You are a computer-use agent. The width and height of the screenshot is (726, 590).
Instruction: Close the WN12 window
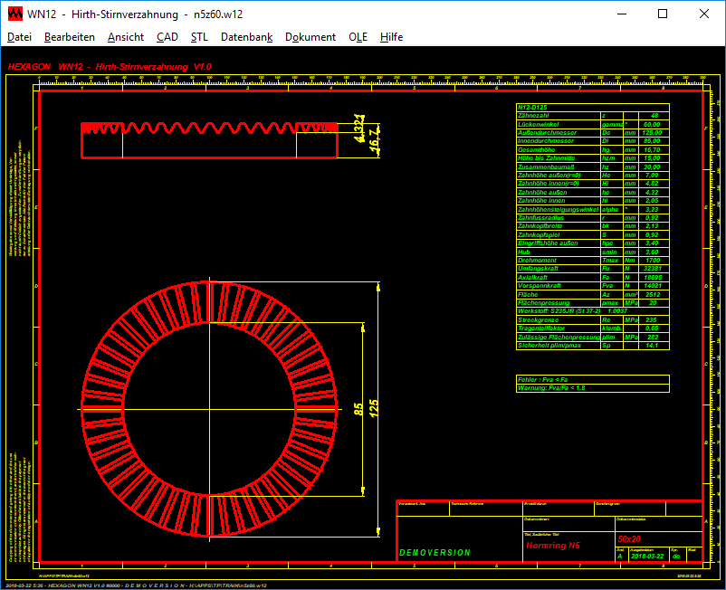click(x=704, y=14)
